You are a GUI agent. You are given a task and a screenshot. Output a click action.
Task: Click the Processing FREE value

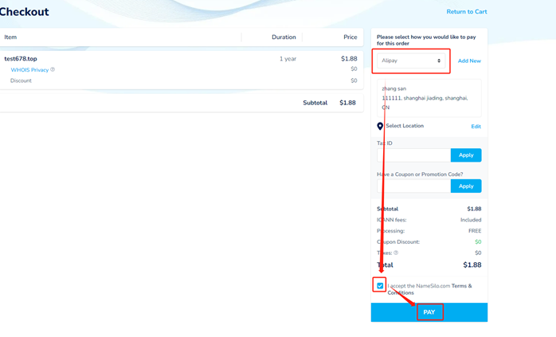click(475, 231)
